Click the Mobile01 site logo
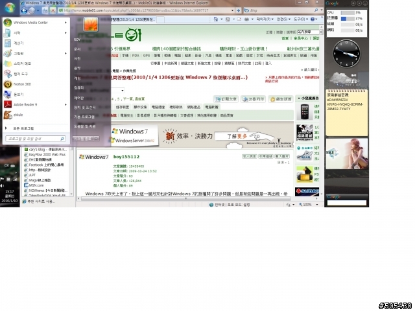 pos(111,34)
